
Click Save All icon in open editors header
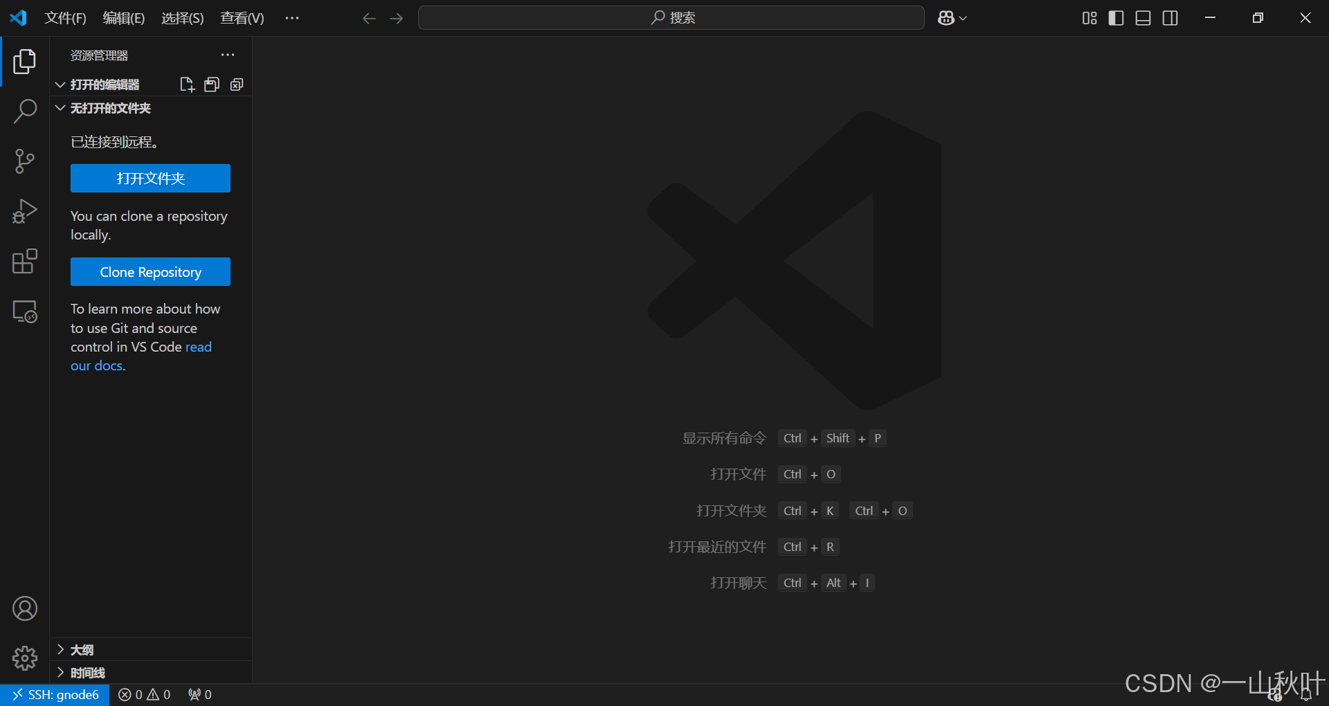(x=212, y=84)
